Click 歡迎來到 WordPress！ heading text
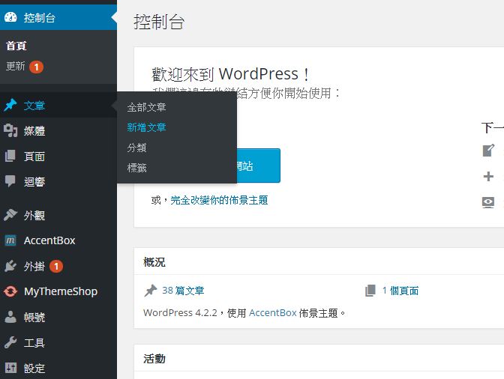Viewport: 504px width, 379px height. [230, 74]
